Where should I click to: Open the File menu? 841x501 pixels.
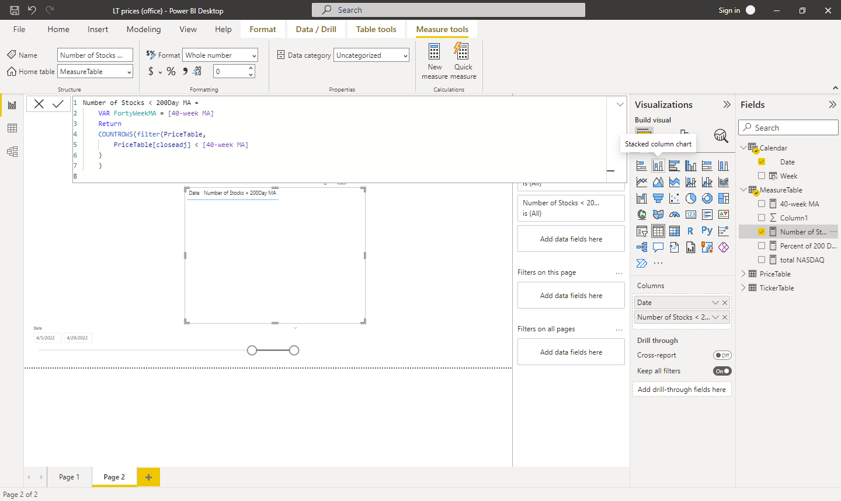19,29
